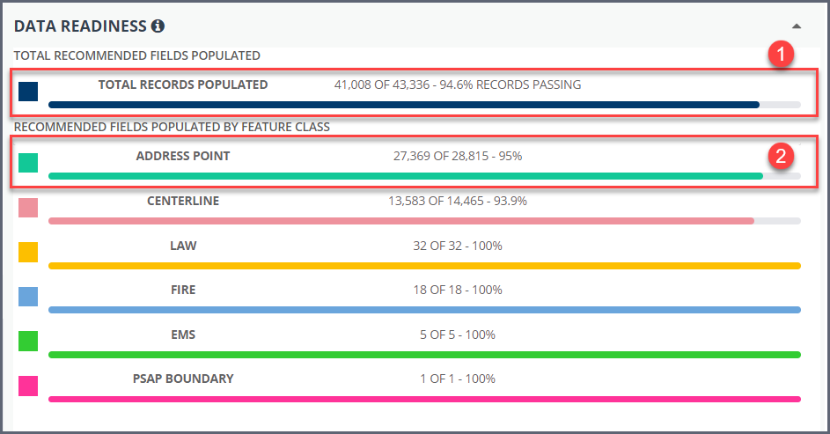Click TOTAL RECOMMENDED FIELDS POPULATED label
830x434 pixels.
[x=137, y=55]
